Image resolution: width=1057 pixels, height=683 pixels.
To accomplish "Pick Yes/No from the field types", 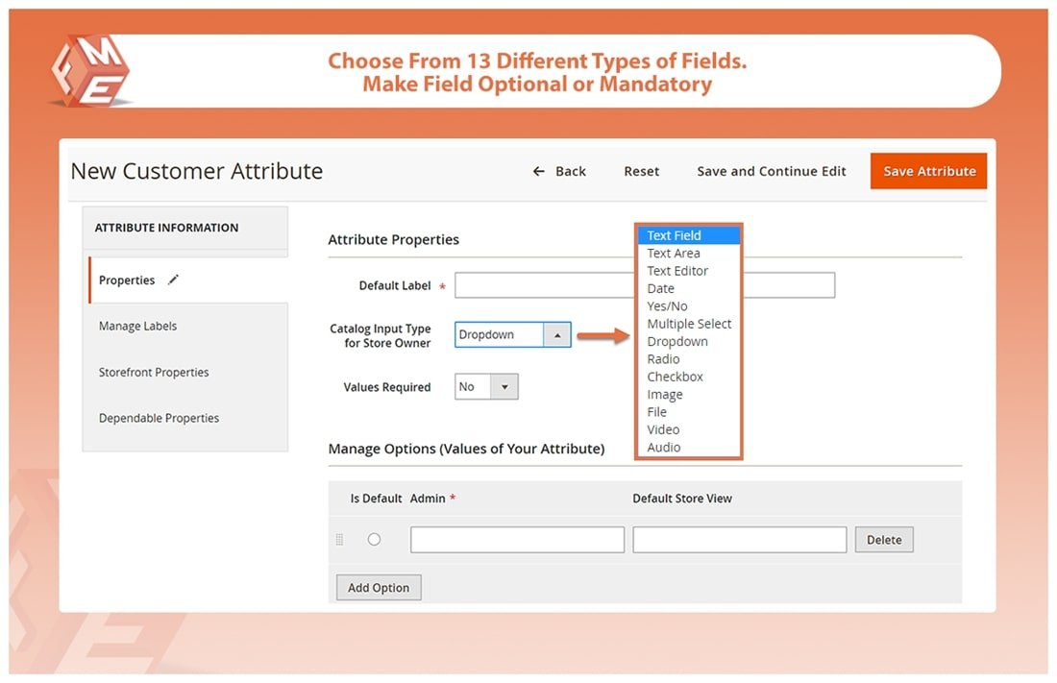I will (667, 306).
